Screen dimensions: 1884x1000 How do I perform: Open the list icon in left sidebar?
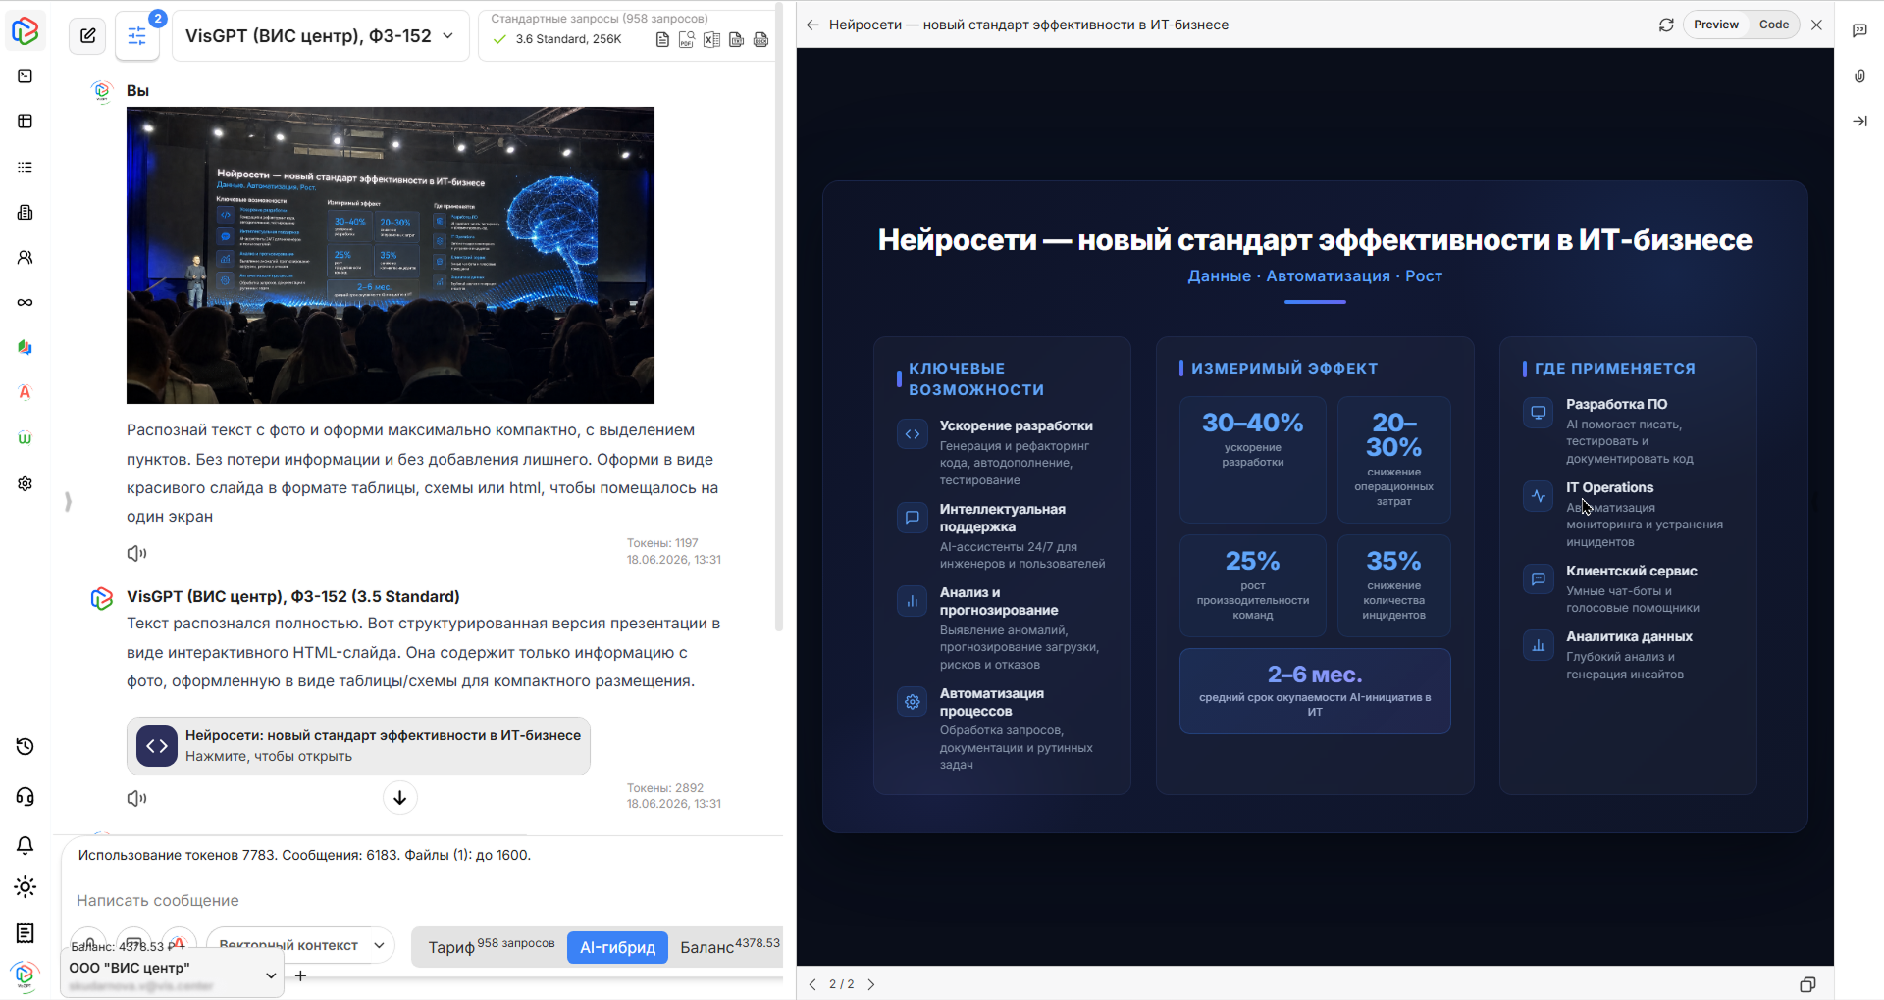tap(26, 168)
